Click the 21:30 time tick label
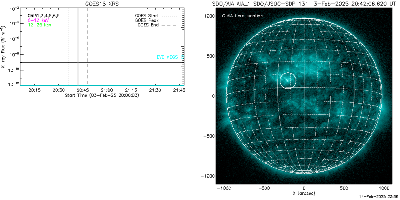Viewport: 400px width, 200px height. click(x=155, y=90)
